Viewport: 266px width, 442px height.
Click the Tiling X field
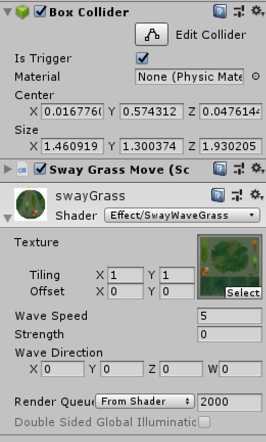pyautogui.click(x=126, y=275)
